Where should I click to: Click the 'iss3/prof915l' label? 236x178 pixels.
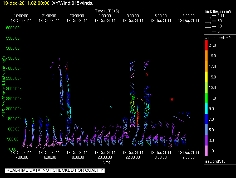[215, 161]
